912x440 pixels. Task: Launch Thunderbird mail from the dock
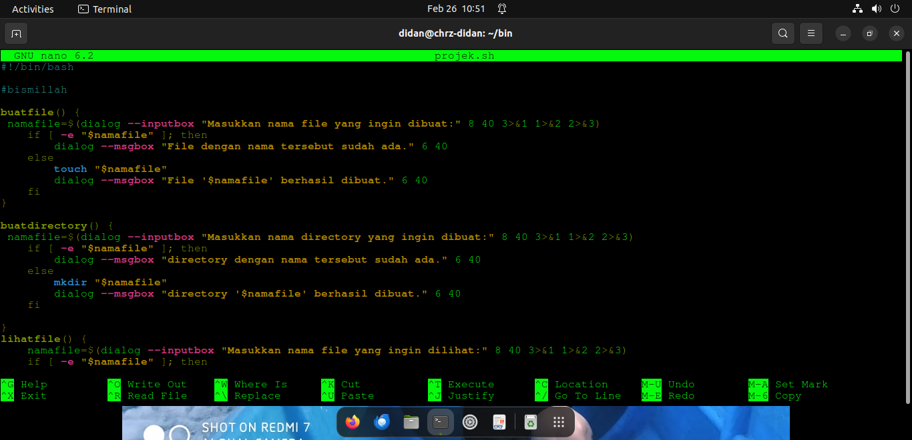click(382, 422)
